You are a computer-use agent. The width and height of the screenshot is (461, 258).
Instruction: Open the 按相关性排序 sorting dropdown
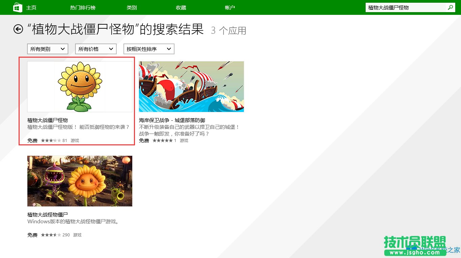point(149,49)
